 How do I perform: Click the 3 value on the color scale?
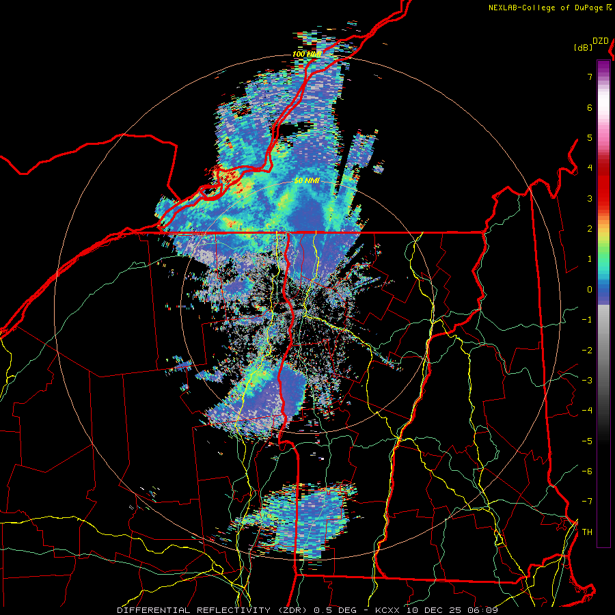click(590, 198)
